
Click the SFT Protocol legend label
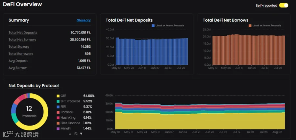[x=70, y=101]
